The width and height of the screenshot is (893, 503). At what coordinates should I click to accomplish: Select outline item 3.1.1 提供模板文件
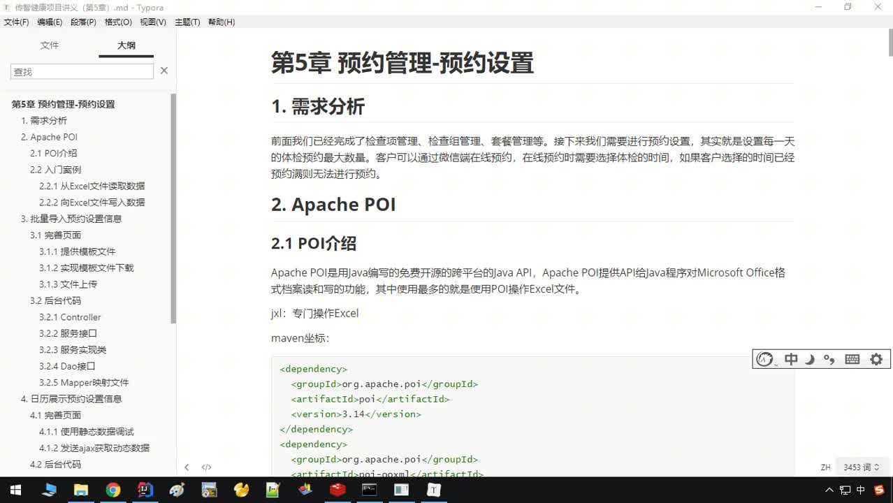coord(78,251)
